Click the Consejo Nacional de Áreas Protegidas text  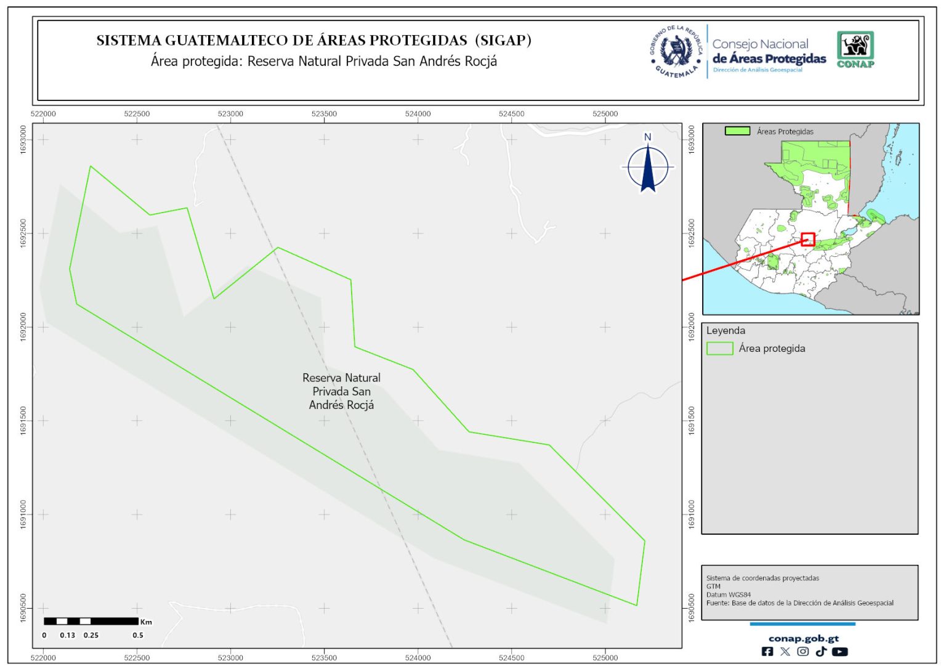pyautogui.click(x=769, y=52)
